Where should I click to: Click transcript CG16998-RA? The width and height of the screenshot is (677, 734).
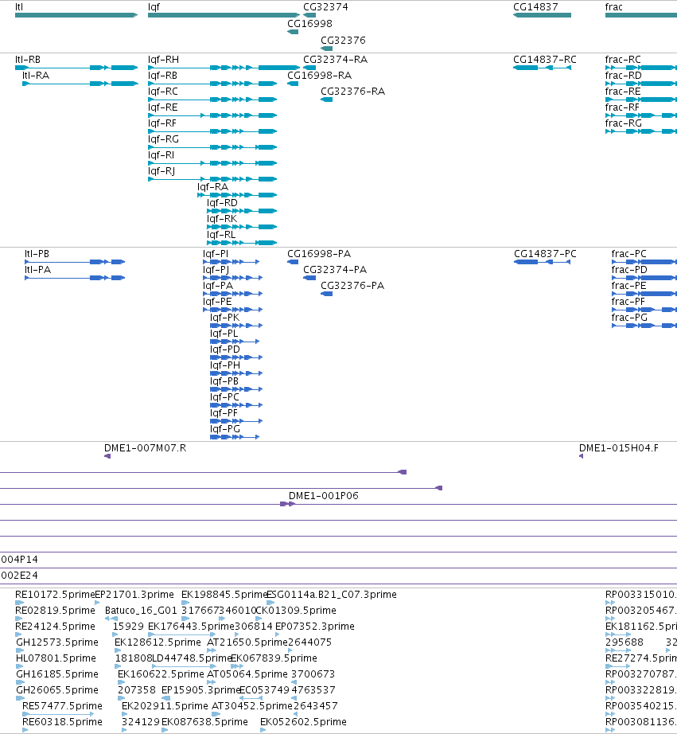(293, 84)
